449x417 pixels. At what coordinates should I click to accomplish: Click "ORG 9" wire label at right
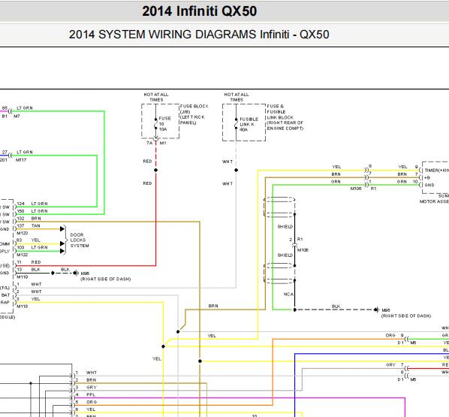[395, 335]
